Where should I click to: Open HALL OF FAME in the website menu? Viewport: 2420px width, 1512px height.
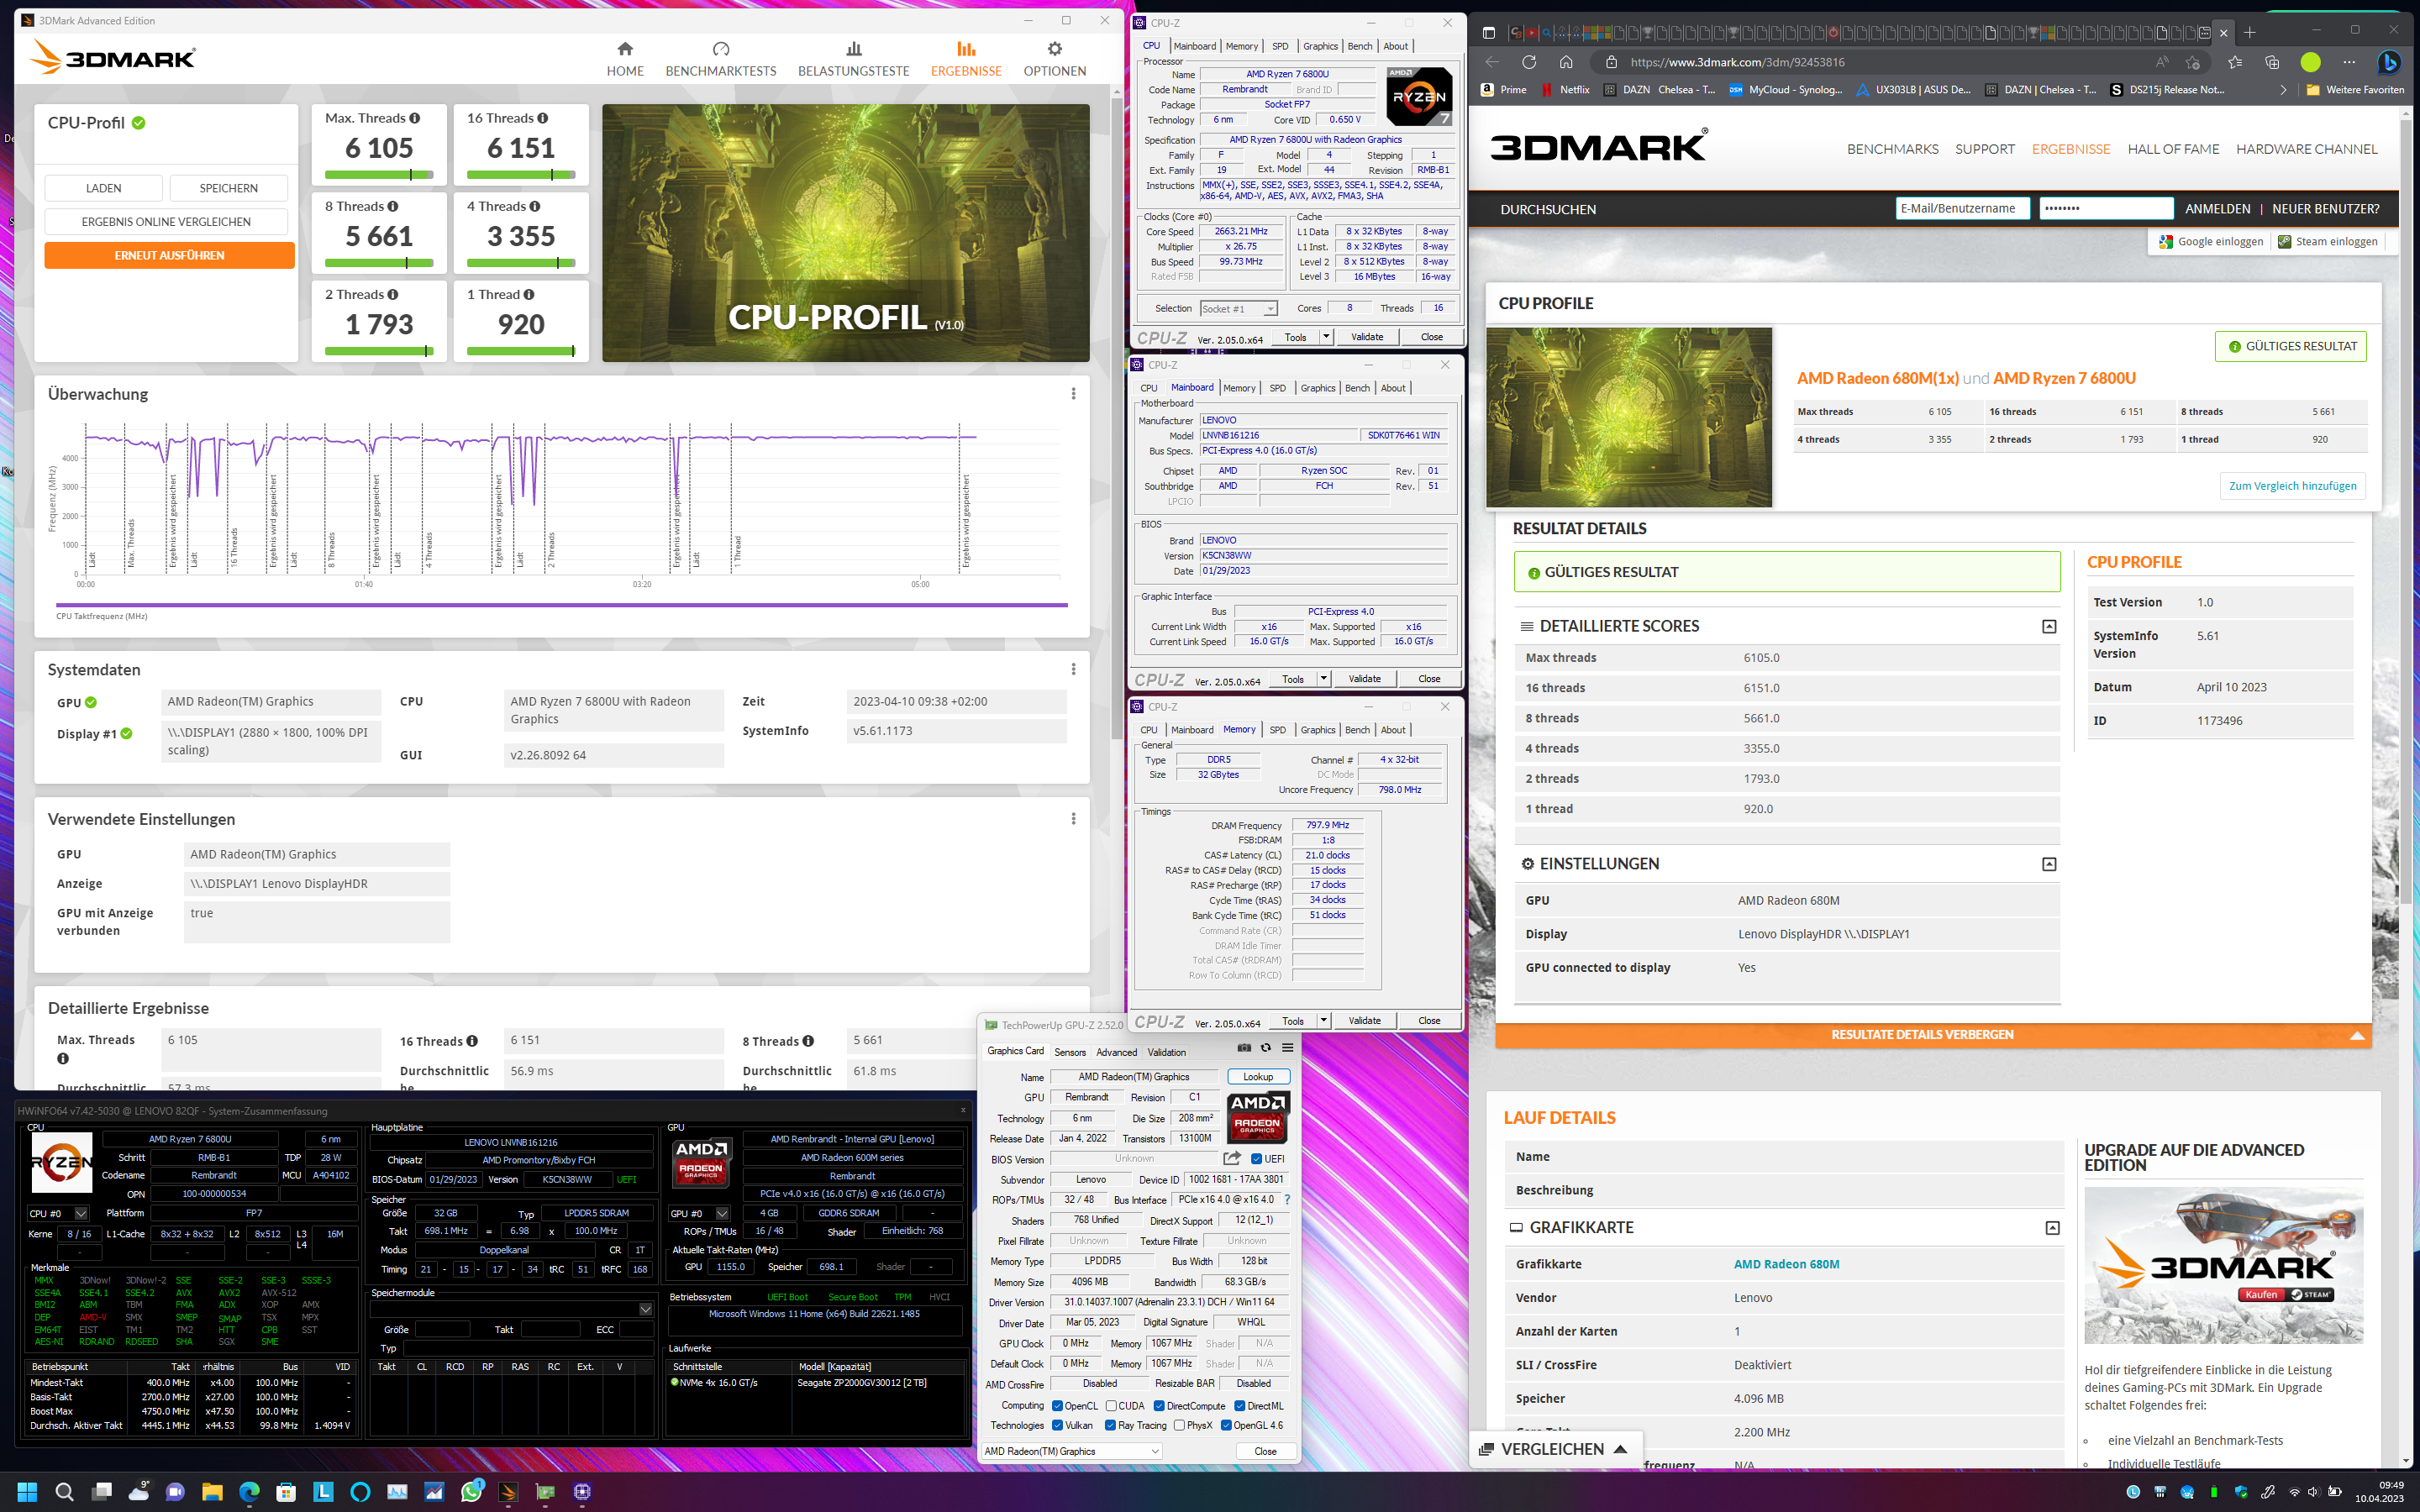[x=2173, y=149]
